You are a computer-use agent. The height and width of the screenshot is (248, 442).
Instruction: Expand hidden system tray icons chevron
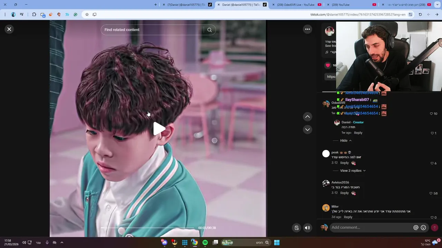(62, 242)
